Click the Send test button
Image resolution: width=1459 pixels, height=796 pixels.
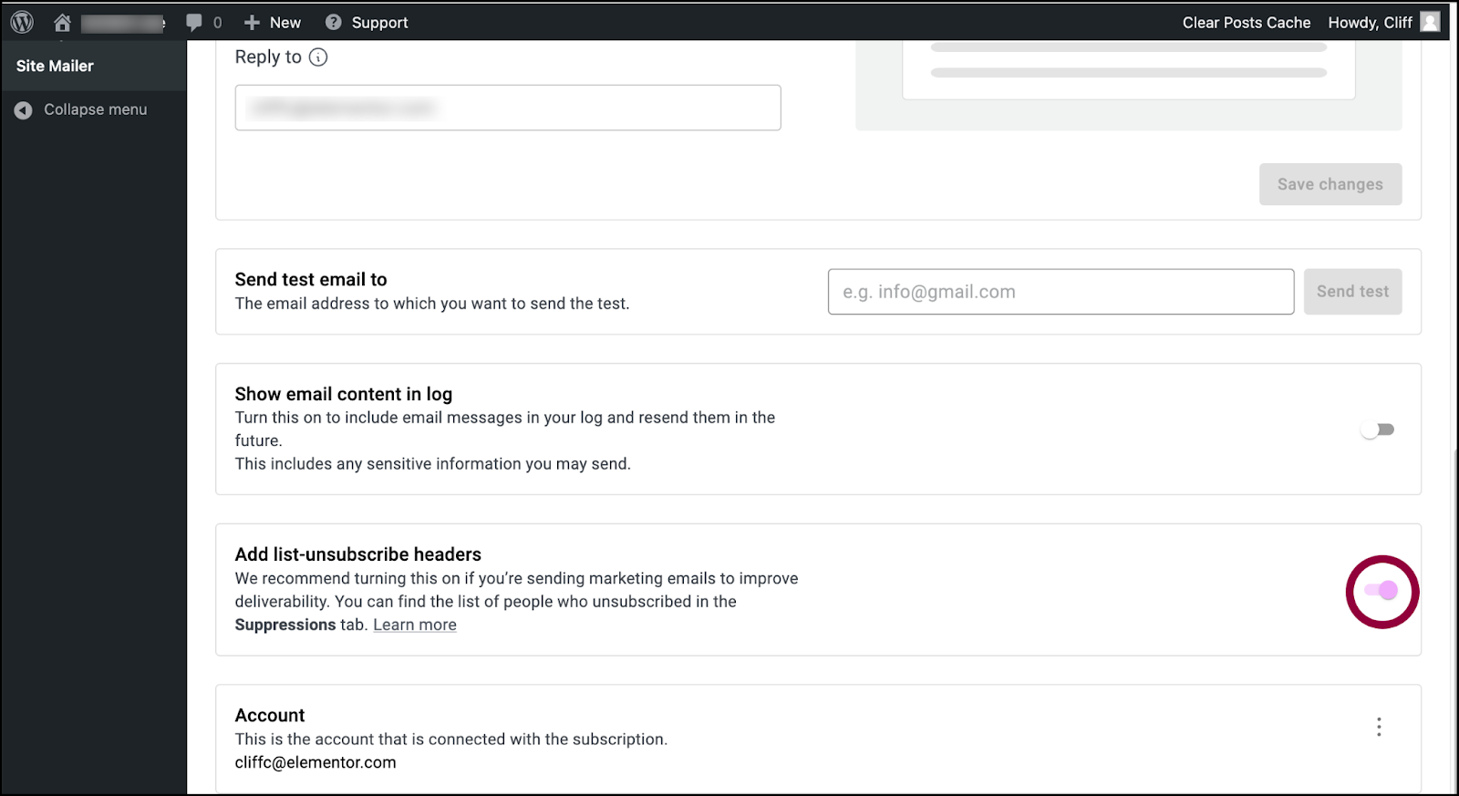pyautogui.click(x=1352, y=292)
